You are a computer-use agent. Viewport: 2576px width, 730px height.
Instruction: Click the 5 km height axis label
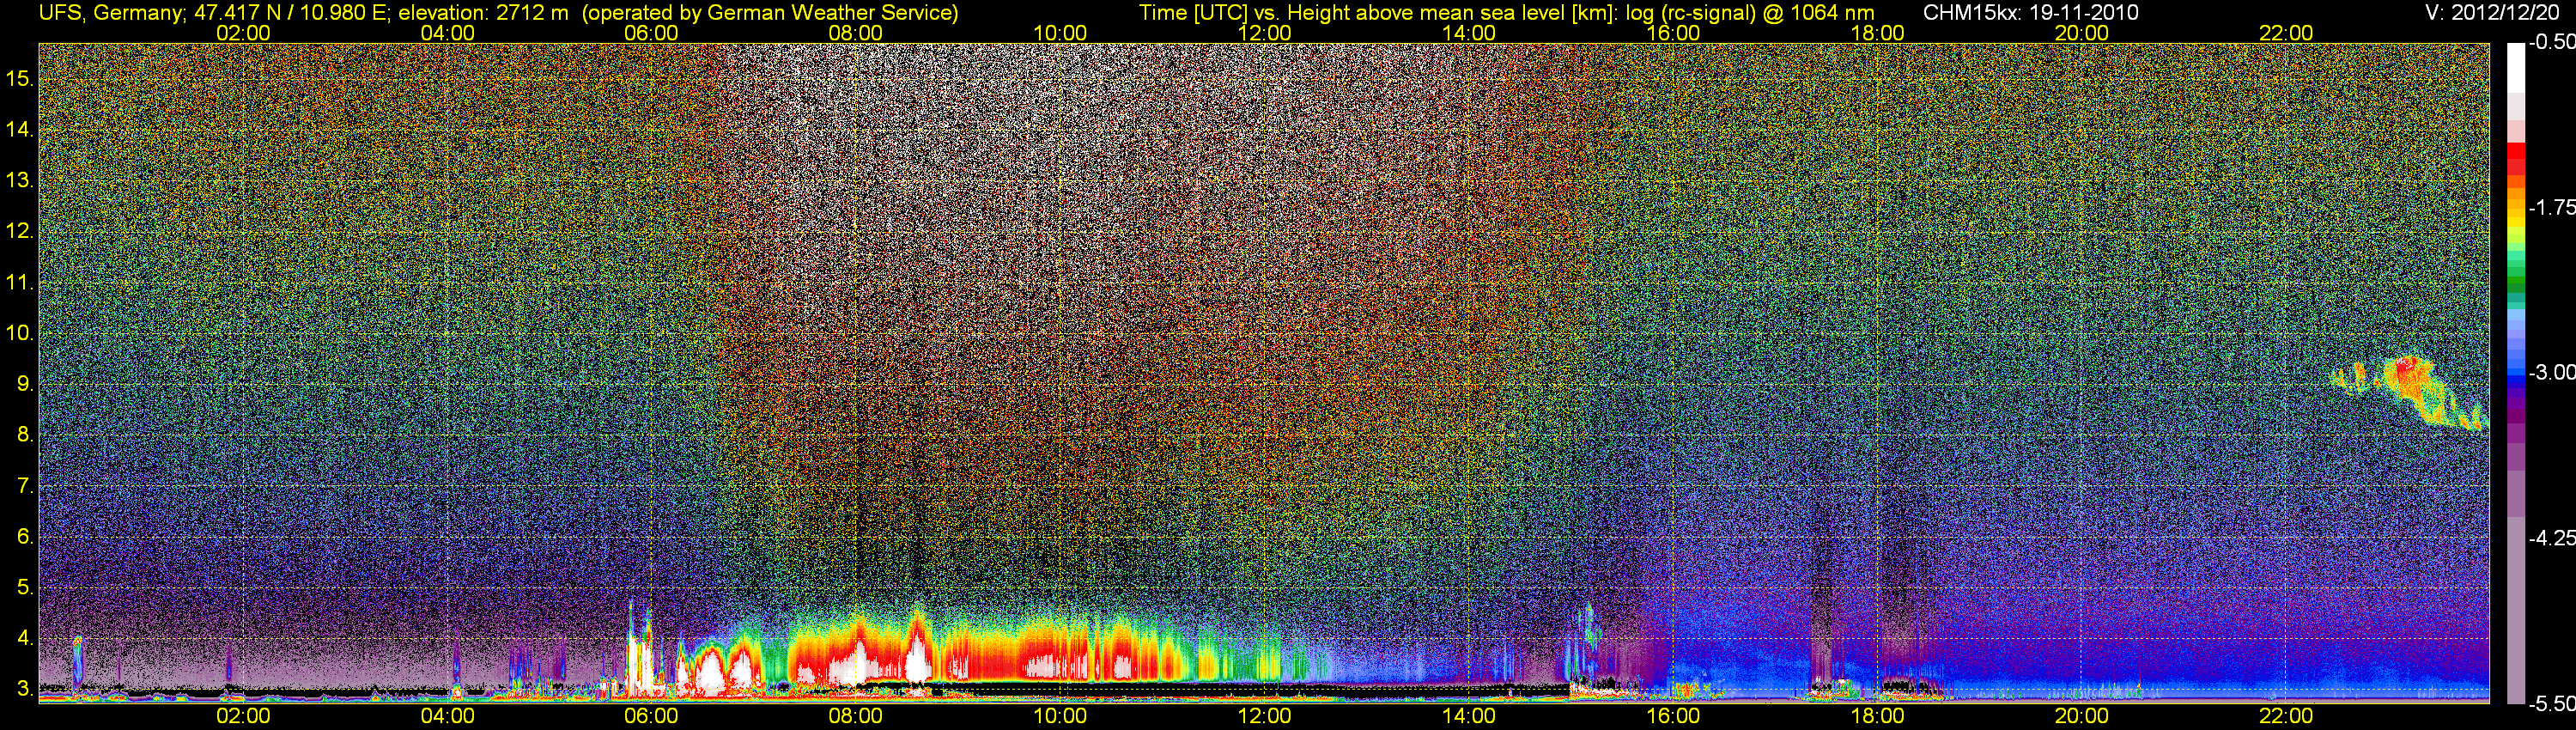pos(24,588)
